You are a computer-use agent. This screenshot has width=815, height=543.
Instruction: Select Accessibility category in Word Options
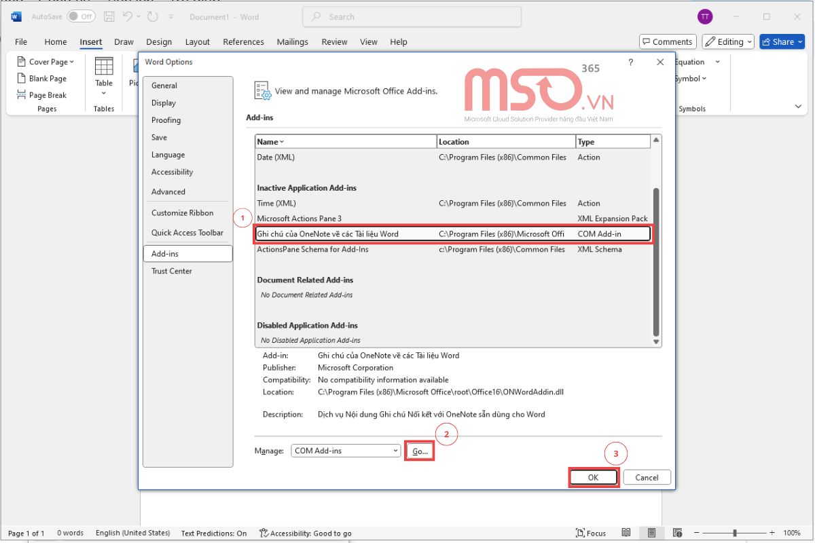pyautogui.click(x=188, y=172)
